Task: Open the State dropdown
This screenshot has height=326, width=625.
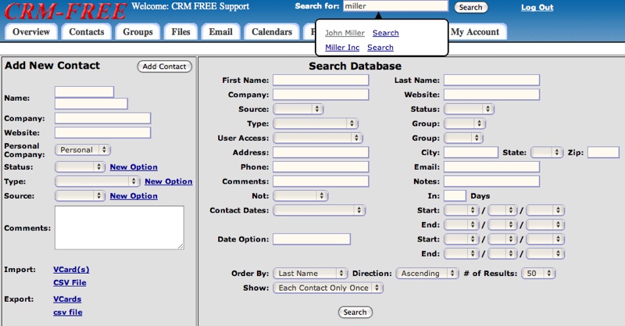Action: (x=547, y=152)
